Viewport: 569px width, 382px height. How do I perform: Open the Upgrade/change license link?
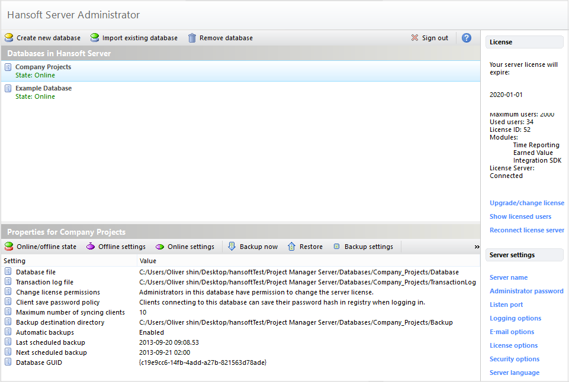(x=527, y=203)
